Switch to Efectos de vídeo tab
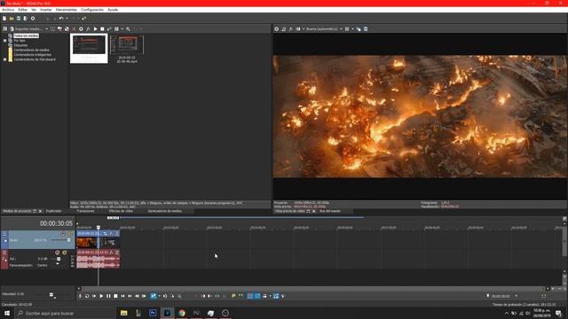Image resolution: width=568 pixels, height=319 pixels. click(121, 211)
